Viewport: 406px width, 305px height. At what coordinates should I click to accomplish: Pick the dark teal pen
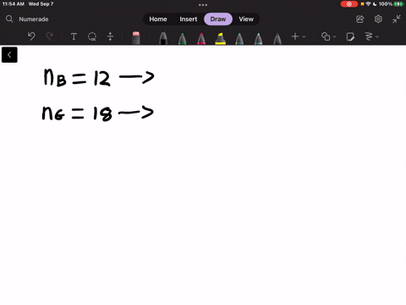point(239,38)
